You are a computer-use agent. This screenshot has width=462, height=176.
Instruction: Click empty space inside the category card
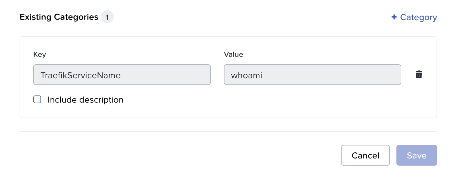[x=261, y=104]
